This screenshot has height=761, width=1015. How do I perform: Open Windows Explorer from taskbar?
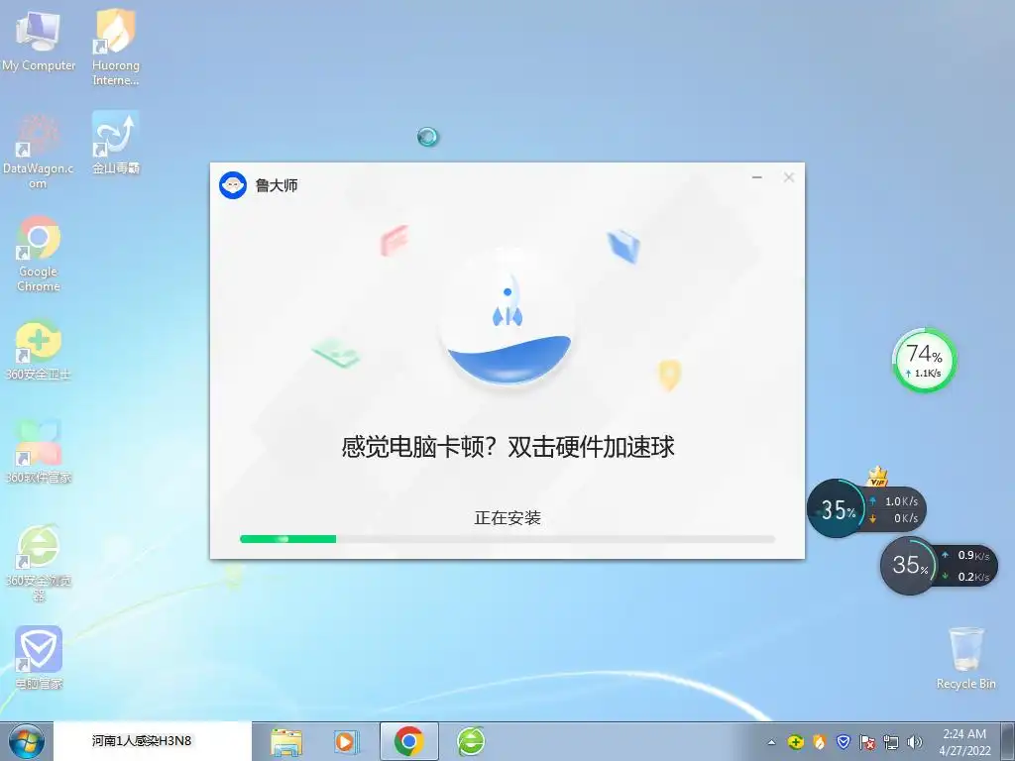click(x=286, y=741)
